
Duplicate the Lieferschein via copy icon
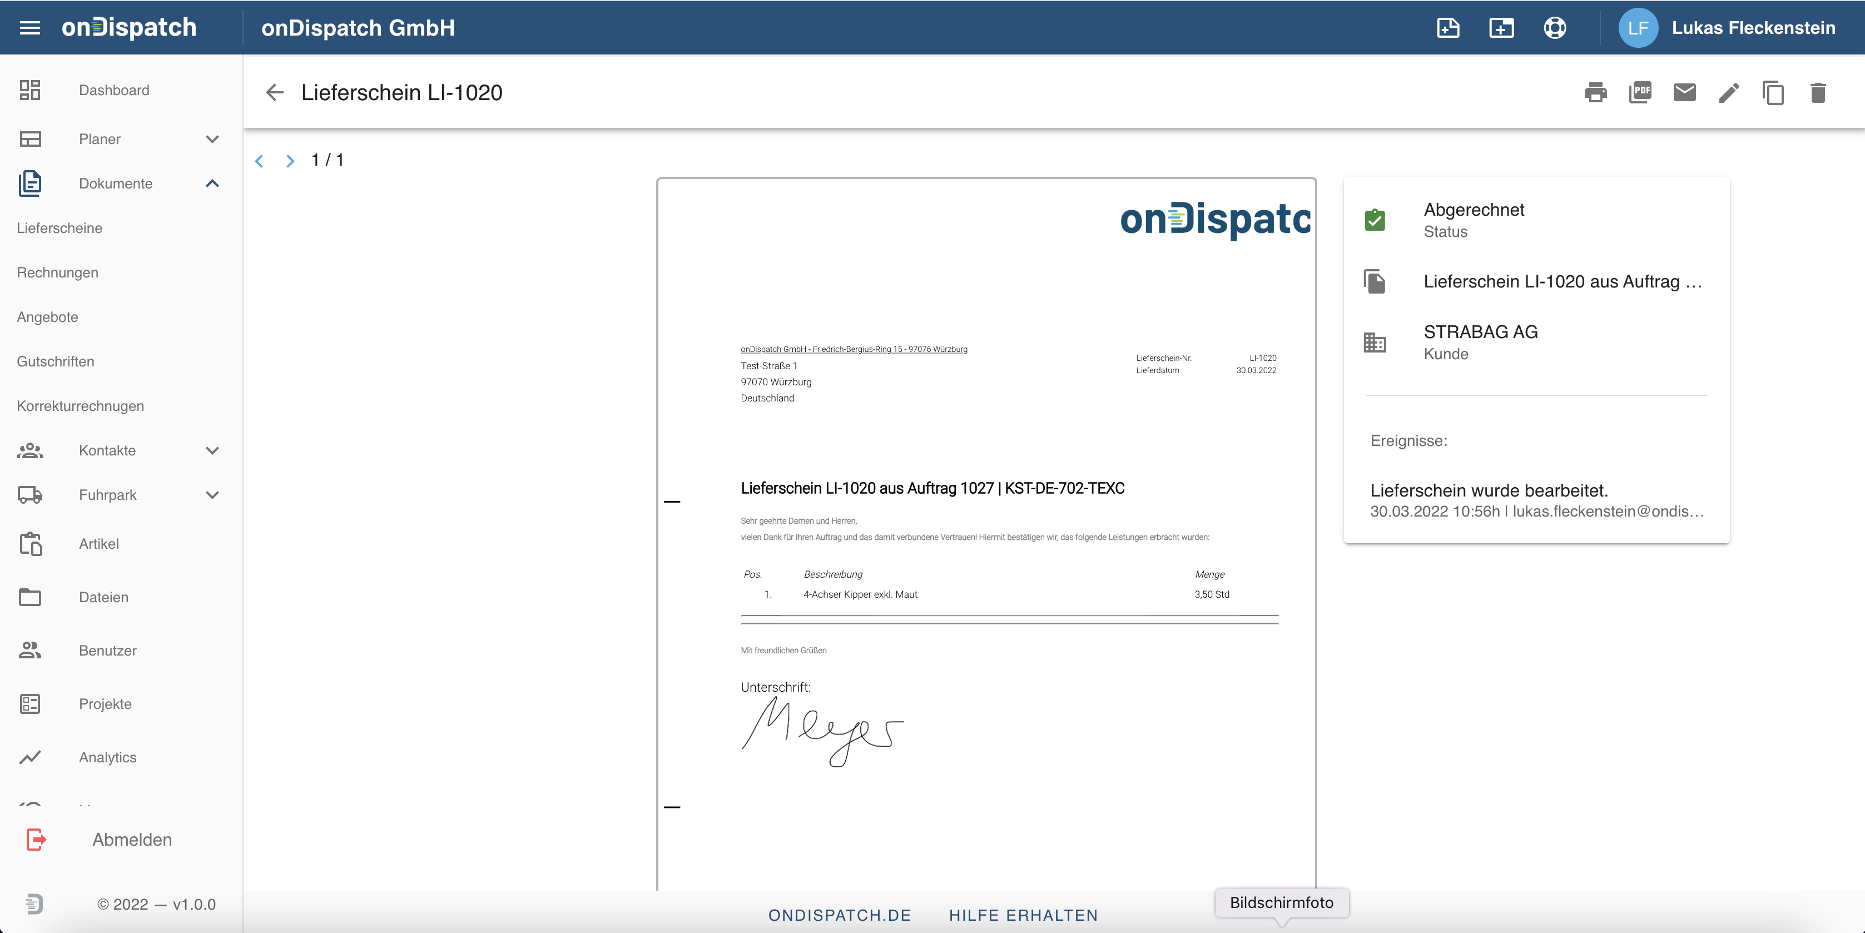tap(1773, 93)
